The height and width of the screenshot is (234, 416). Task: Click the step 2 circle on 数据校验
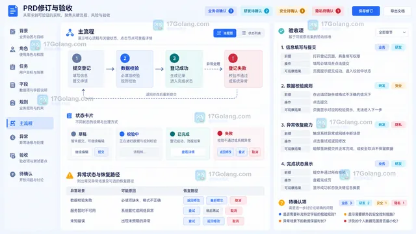[x=125, y=58]
